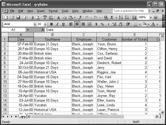The width and height of the screenshot is (166, 125).
Task: Click the horizontal scrollbar thumb
Action: (x=77, y=117)
